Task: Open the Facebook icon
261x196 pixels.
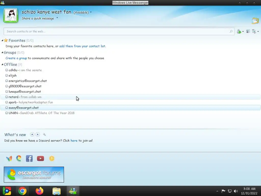Action: [29, 158]
